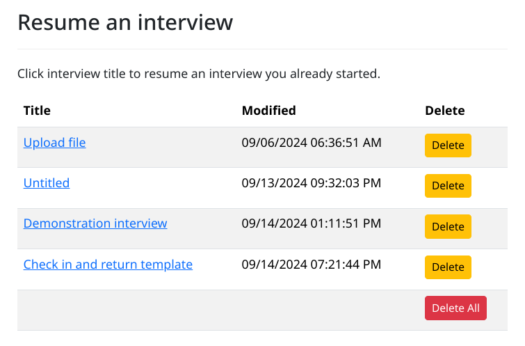
Task: Click the Delete column header
Action: click(x=444, y=110)
